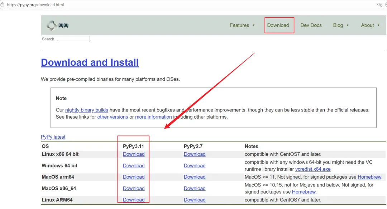
Task: Select the MacOS x86_64 row label
Action: tap(59, 188)
